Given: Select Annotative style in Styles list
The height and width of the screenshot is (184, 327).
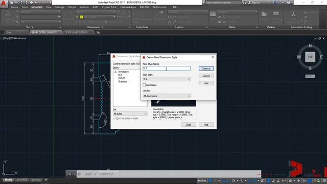Looking at the screenshot, I should [x=123, y=72].
